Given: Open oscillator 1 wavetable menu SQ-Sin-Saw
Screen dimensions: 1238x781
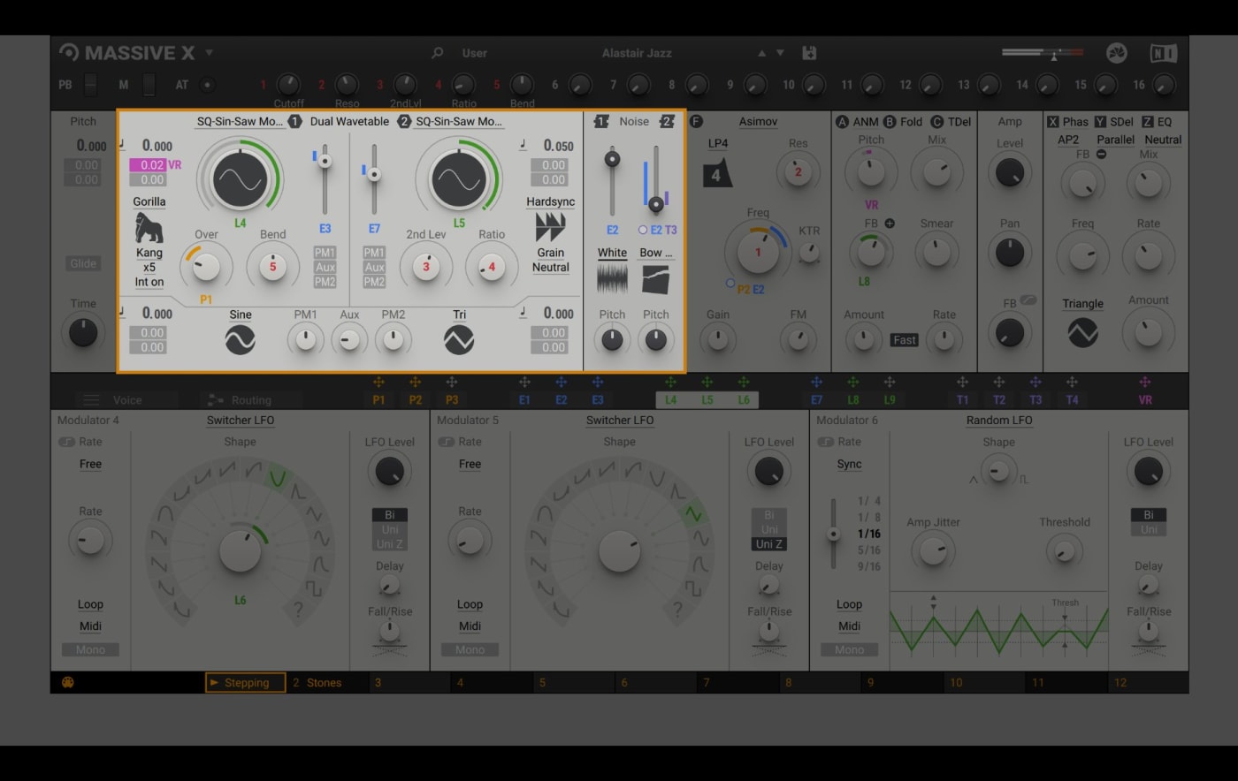Looking at the screenshot, I should point(240,121).
